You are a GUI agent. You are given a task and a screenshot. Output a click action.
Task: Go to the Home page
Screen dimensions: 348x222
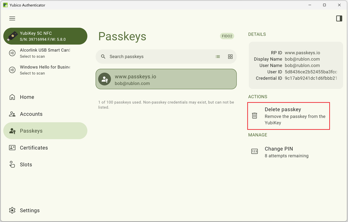[45, 97]
